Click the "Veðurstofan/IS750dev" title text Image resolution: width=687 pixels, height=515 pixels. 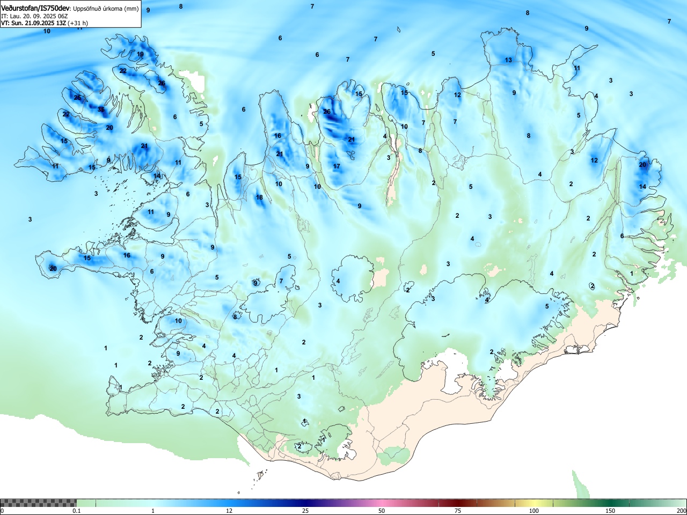(35, 9)
